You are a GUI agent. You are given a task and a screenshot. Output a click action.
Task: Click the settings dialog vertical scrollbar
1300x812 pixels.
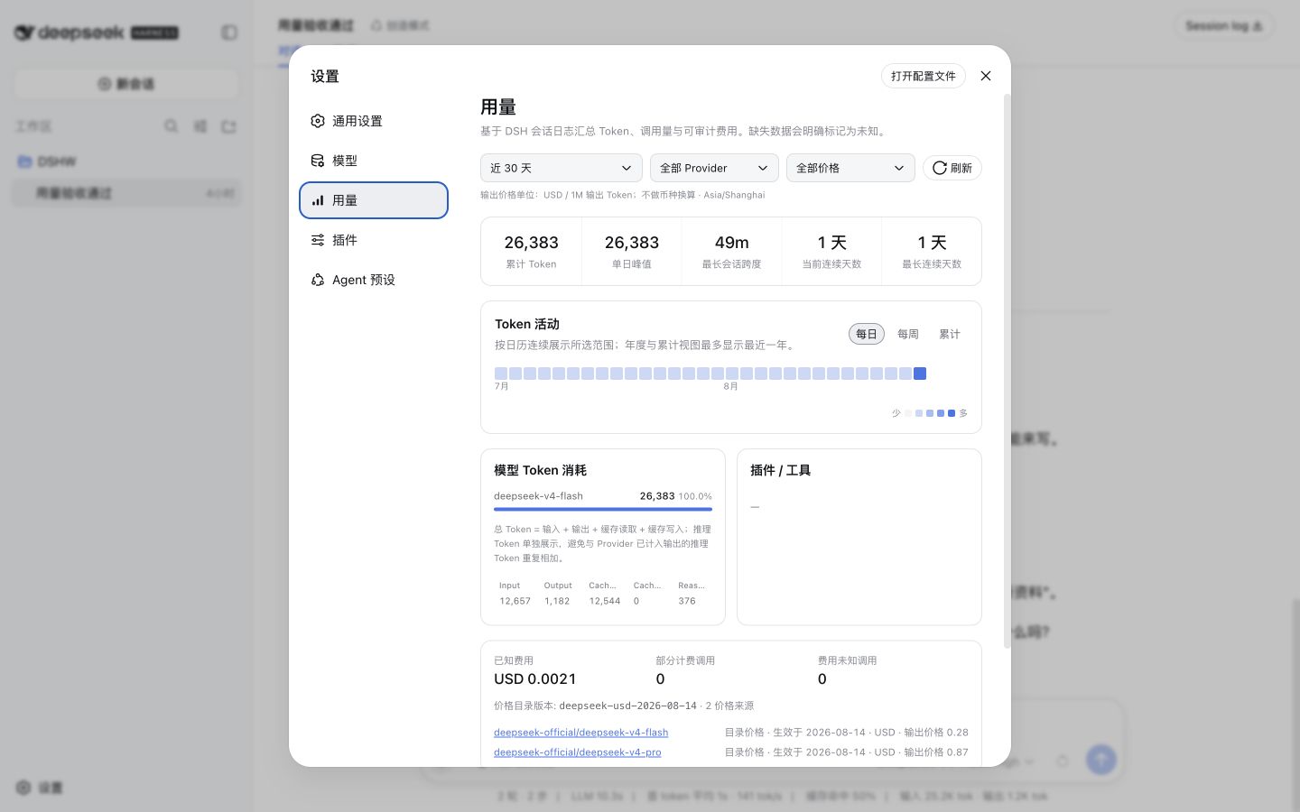coord(1007,370)
